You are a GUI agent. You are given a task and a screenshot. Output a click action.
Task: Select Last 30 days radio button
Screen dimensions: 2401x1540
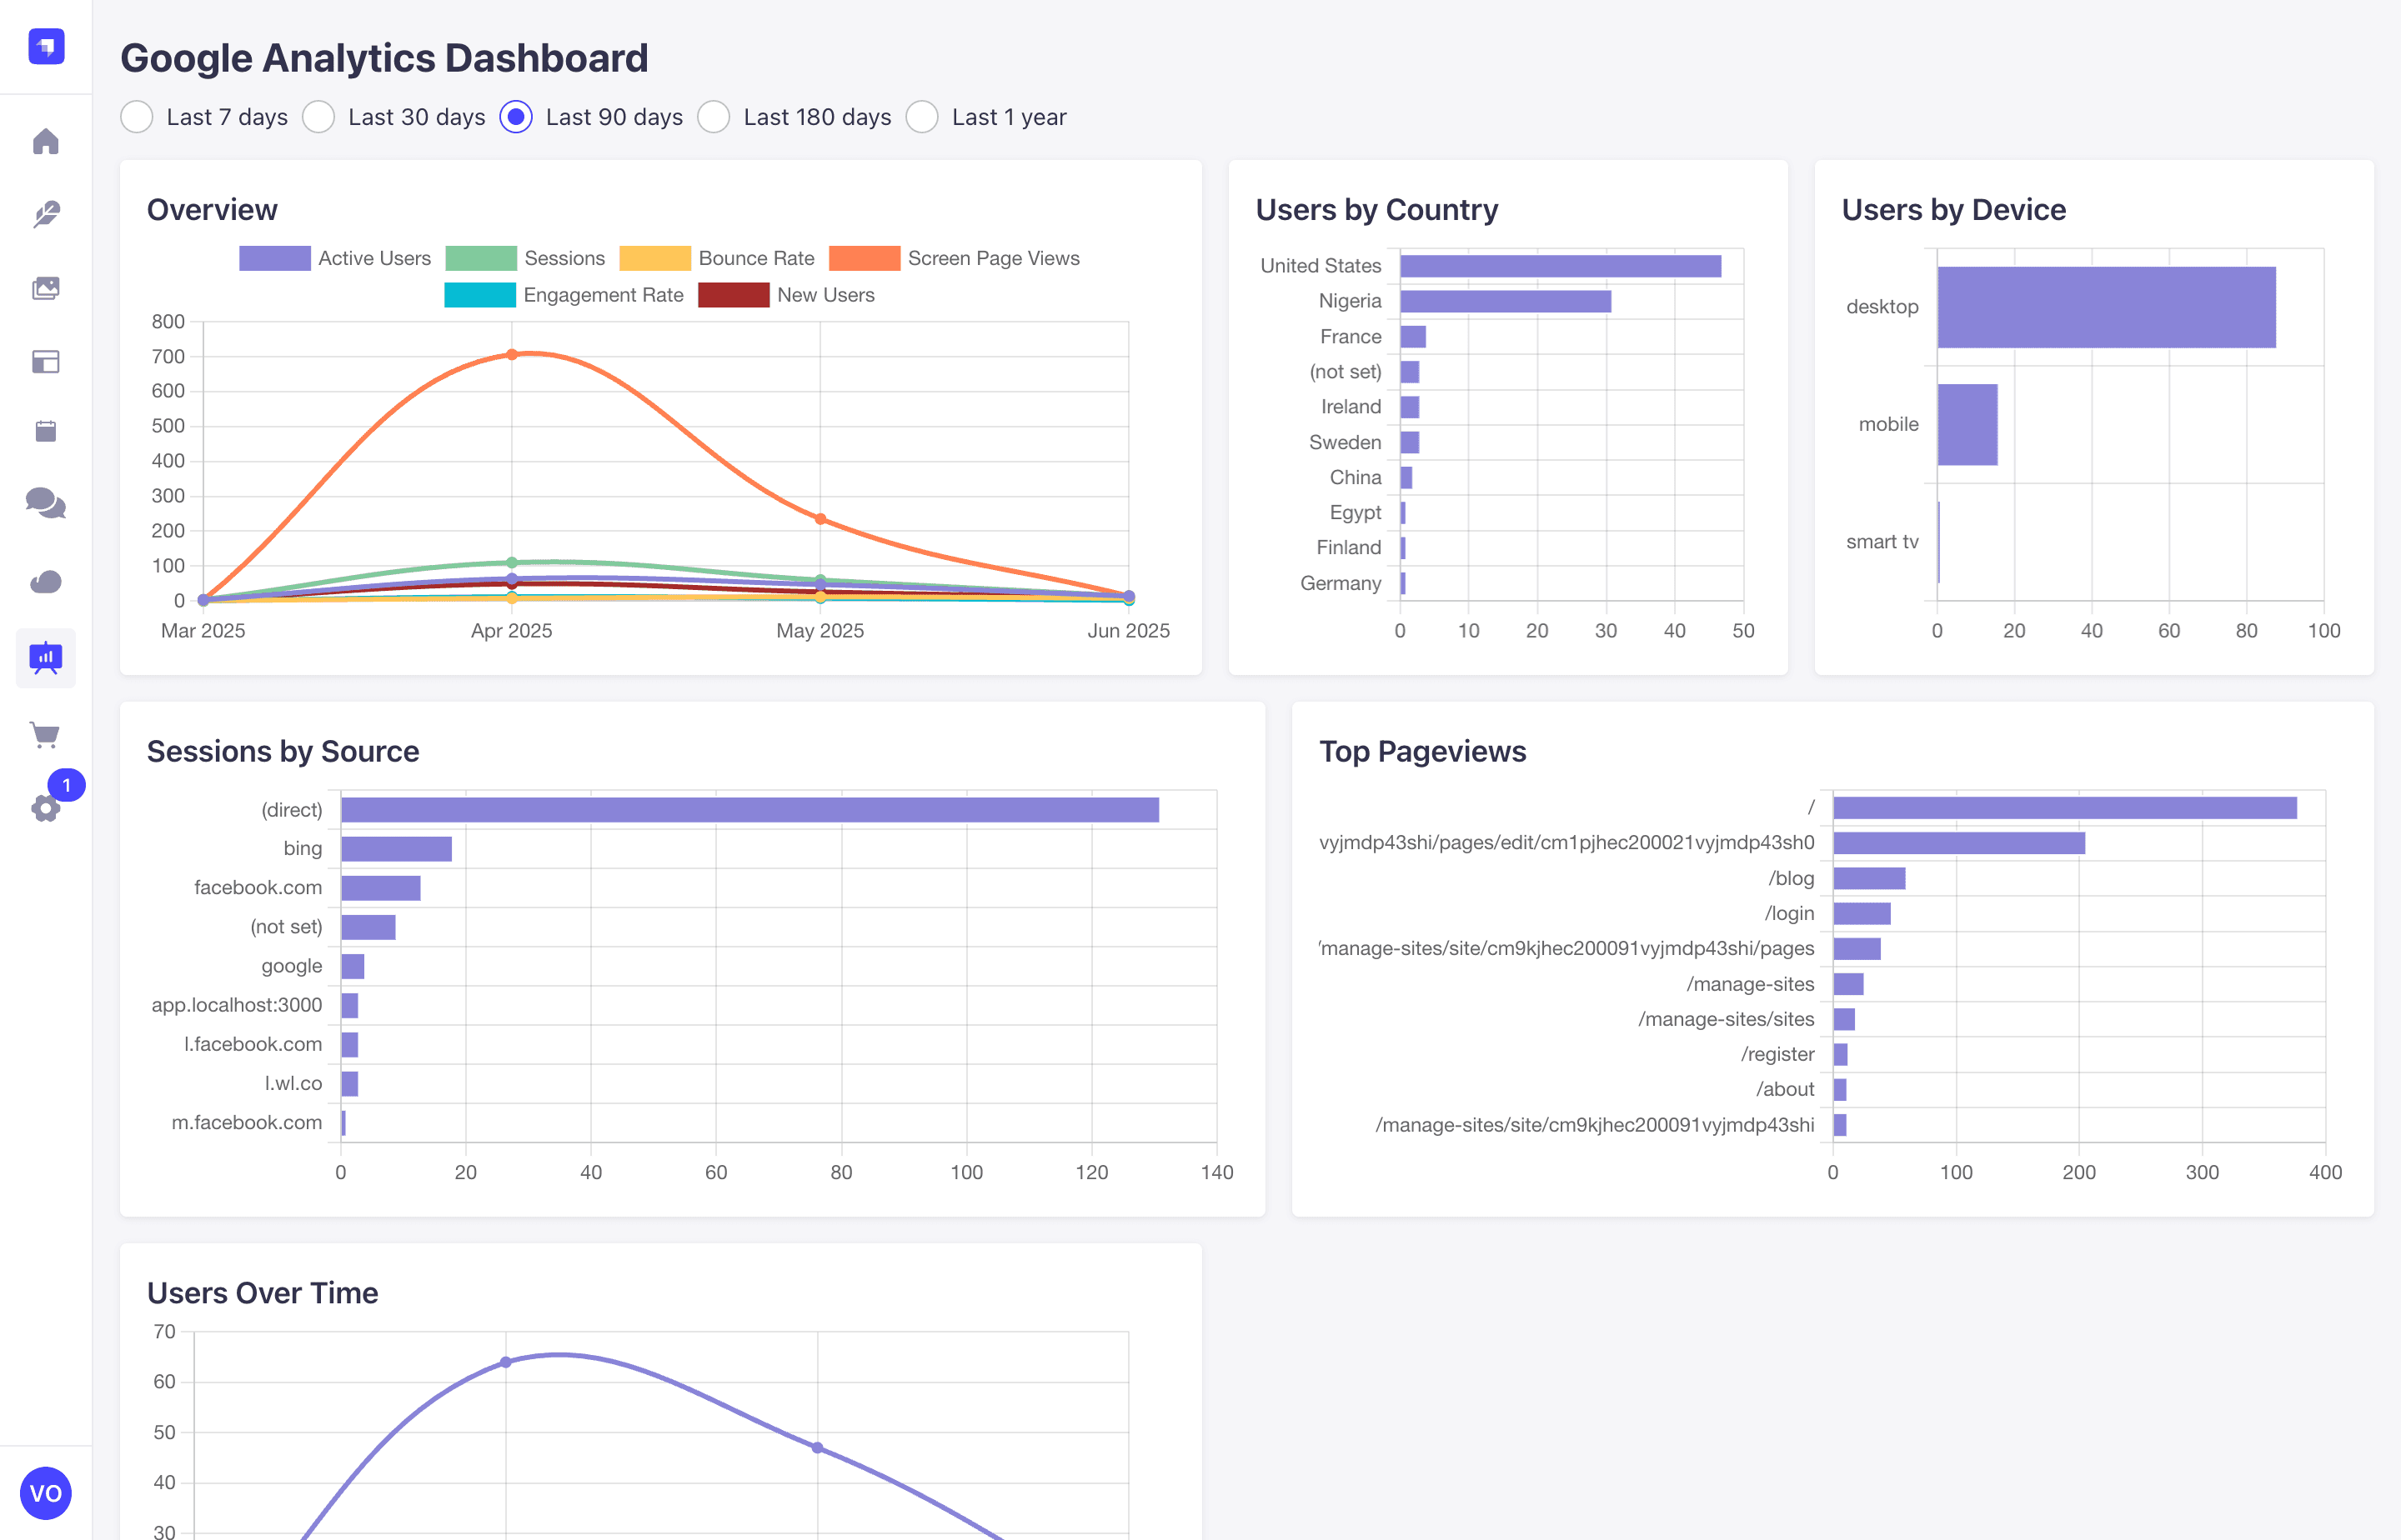coord(319,117)
